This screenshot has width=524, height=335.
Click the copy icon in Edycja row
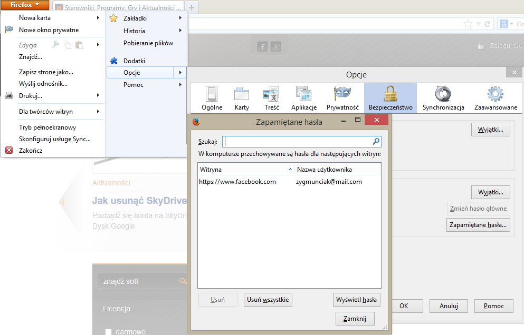[68, 45]
